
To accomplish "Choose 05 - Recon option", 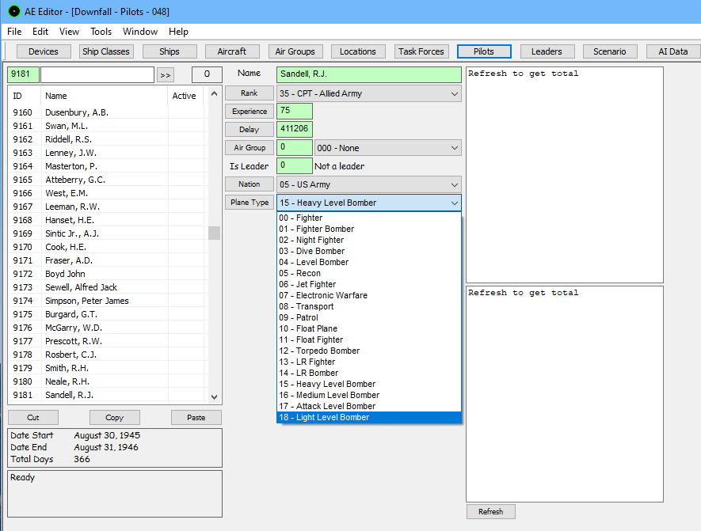I will tap(369, 273).
